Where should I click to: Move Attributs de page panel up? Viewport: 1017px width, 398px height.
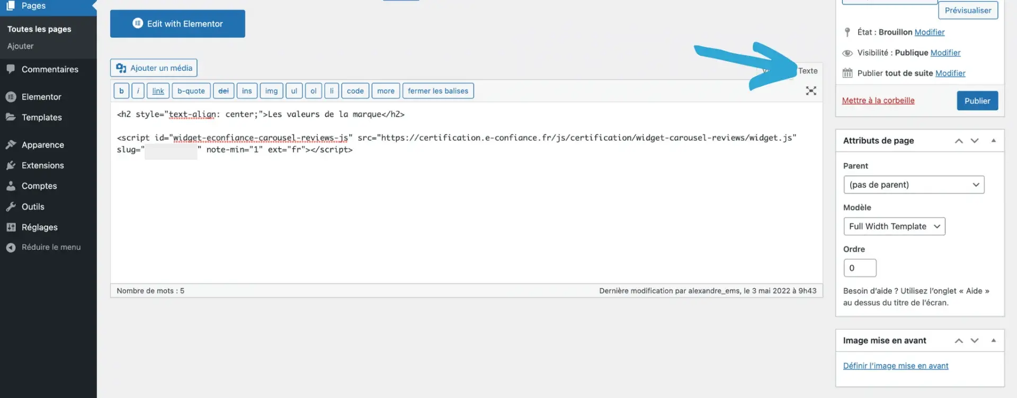[959, 141]
